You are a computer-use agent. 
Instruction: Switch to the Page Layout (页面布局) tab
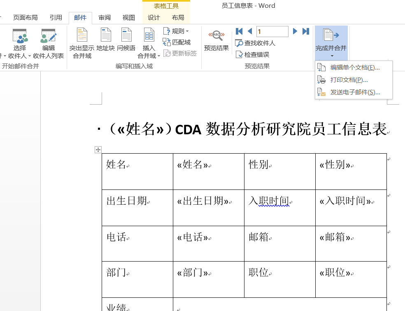pyautogui.click(x=26, y=18)
